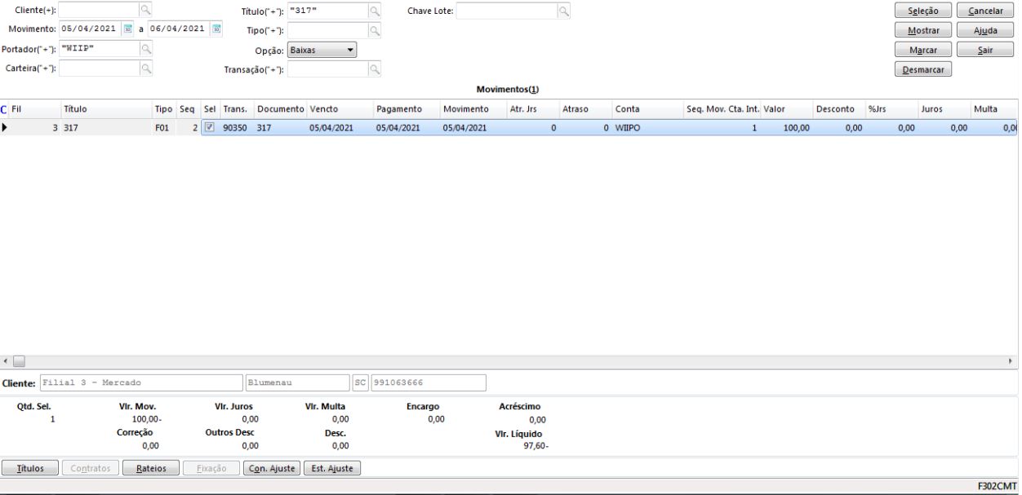Focus the Carteira input field
This screenshot has width=1022, height=495.
pyautogui.click(x=99, y=69)
